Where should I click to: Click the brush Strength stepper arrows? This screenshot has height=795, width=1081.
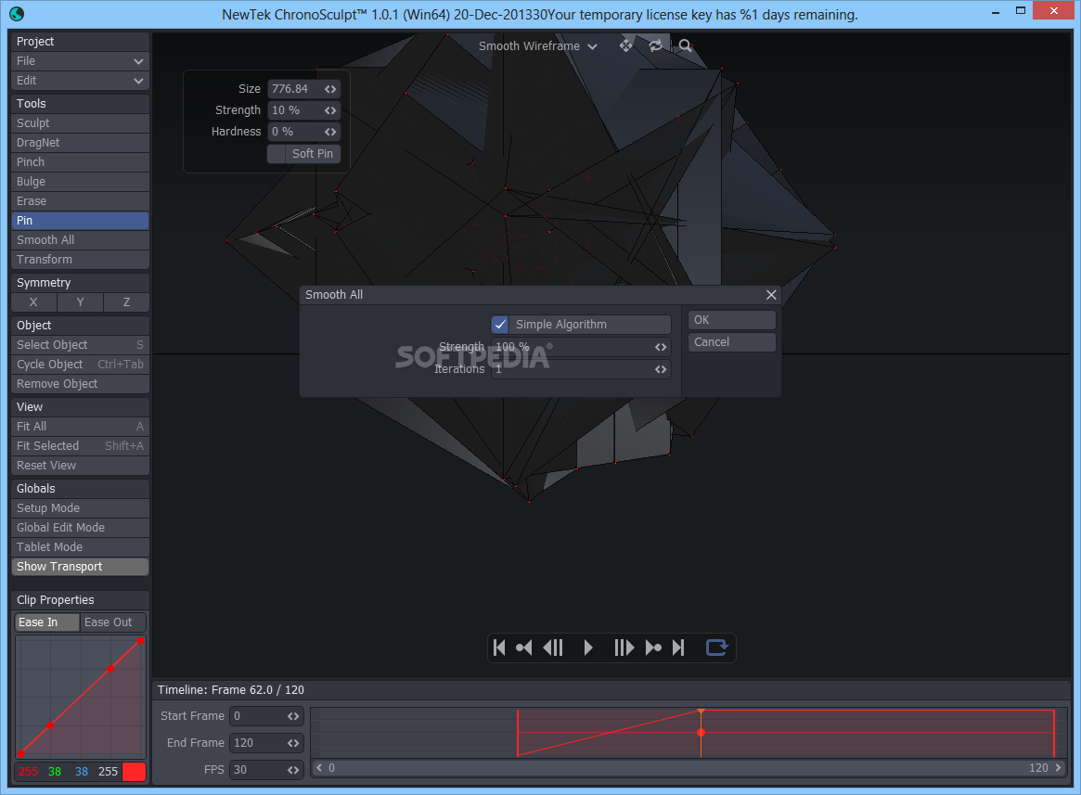(330, 110)
